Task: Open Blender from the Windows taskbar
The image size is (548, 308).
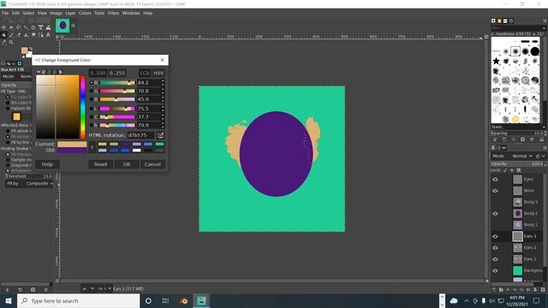Action: click(x=184, y=300)
